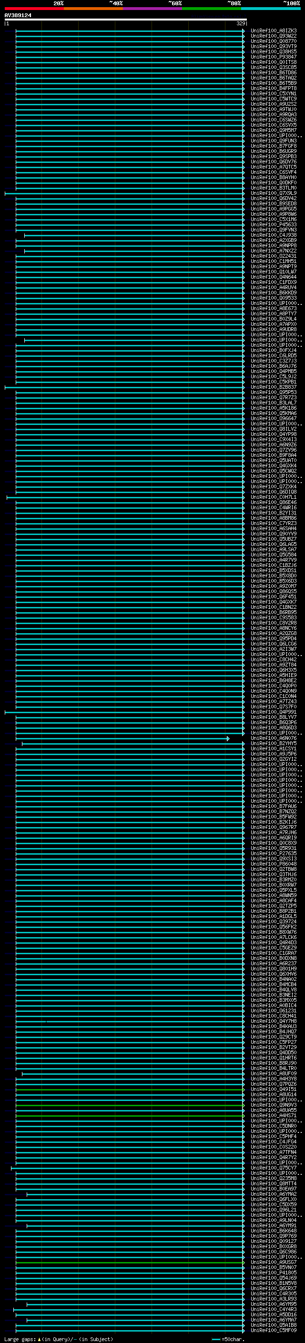
Task: Click the UniRef100_Q0ITS8 entry
Action: point(273,62)
